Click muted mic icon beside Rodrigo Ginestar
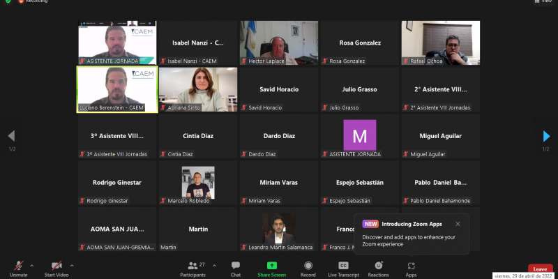The width and height of the screenshot is (558, 279). point(82,201)
